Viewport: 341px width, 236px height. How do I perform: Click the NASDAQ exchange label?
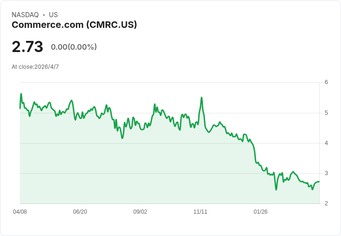pyautogui.click(x=25, y=15)
